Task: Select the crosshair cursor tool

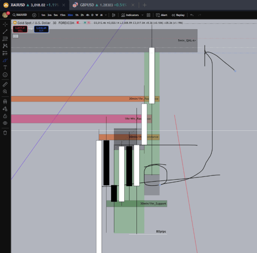Action: (5, 24)
